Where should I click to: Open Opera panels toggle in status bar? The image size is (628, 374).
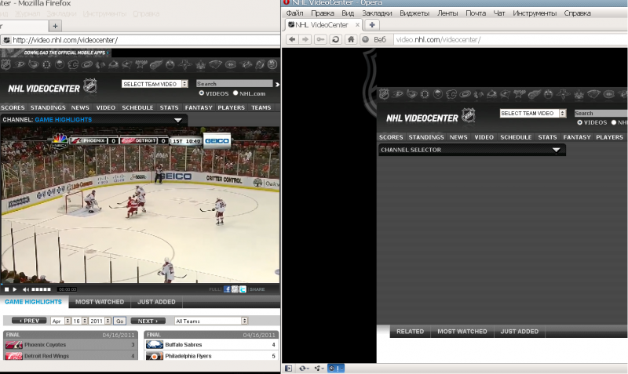[x=288, y=369]
